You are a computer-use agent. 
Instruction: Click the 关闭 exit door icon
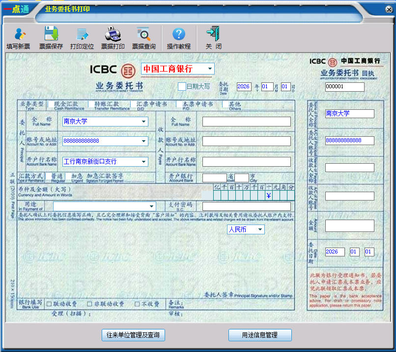(213, 38)
